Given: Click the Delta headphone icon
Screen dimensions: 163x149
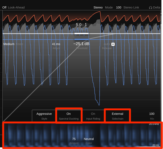Looking at the screenshot, I should 151,7.
